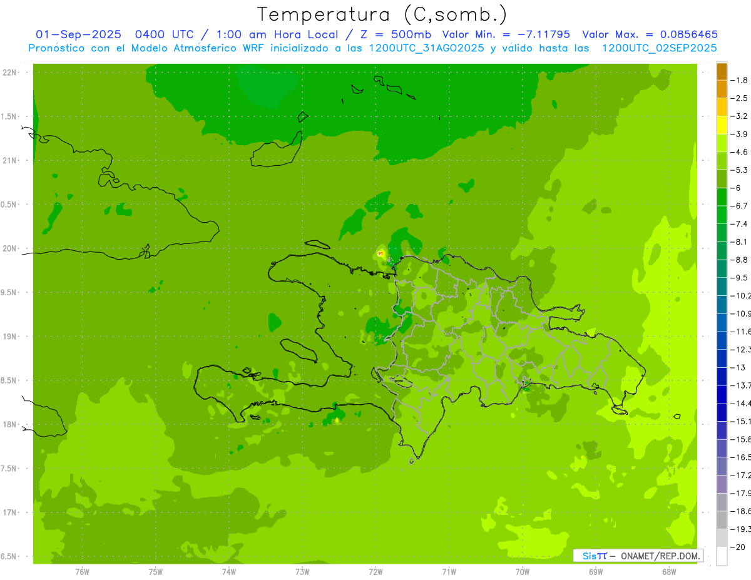
Task: Select the light gray swatch between -19.3 and -20
Action: pos(722,538)
